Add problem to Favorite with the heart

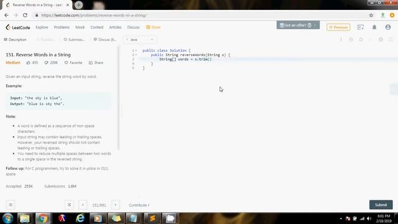[x=67, y=63]
